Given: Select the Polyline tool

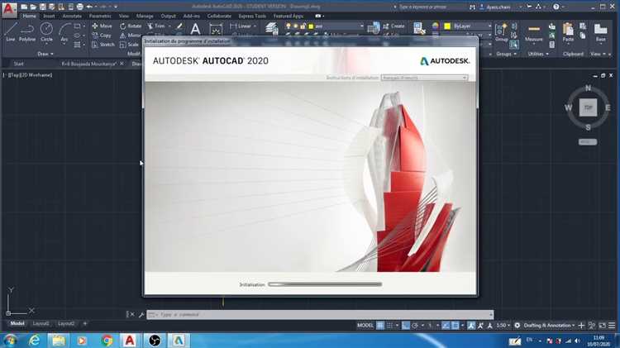Looking at the screenshot, I should coord(27,32).
